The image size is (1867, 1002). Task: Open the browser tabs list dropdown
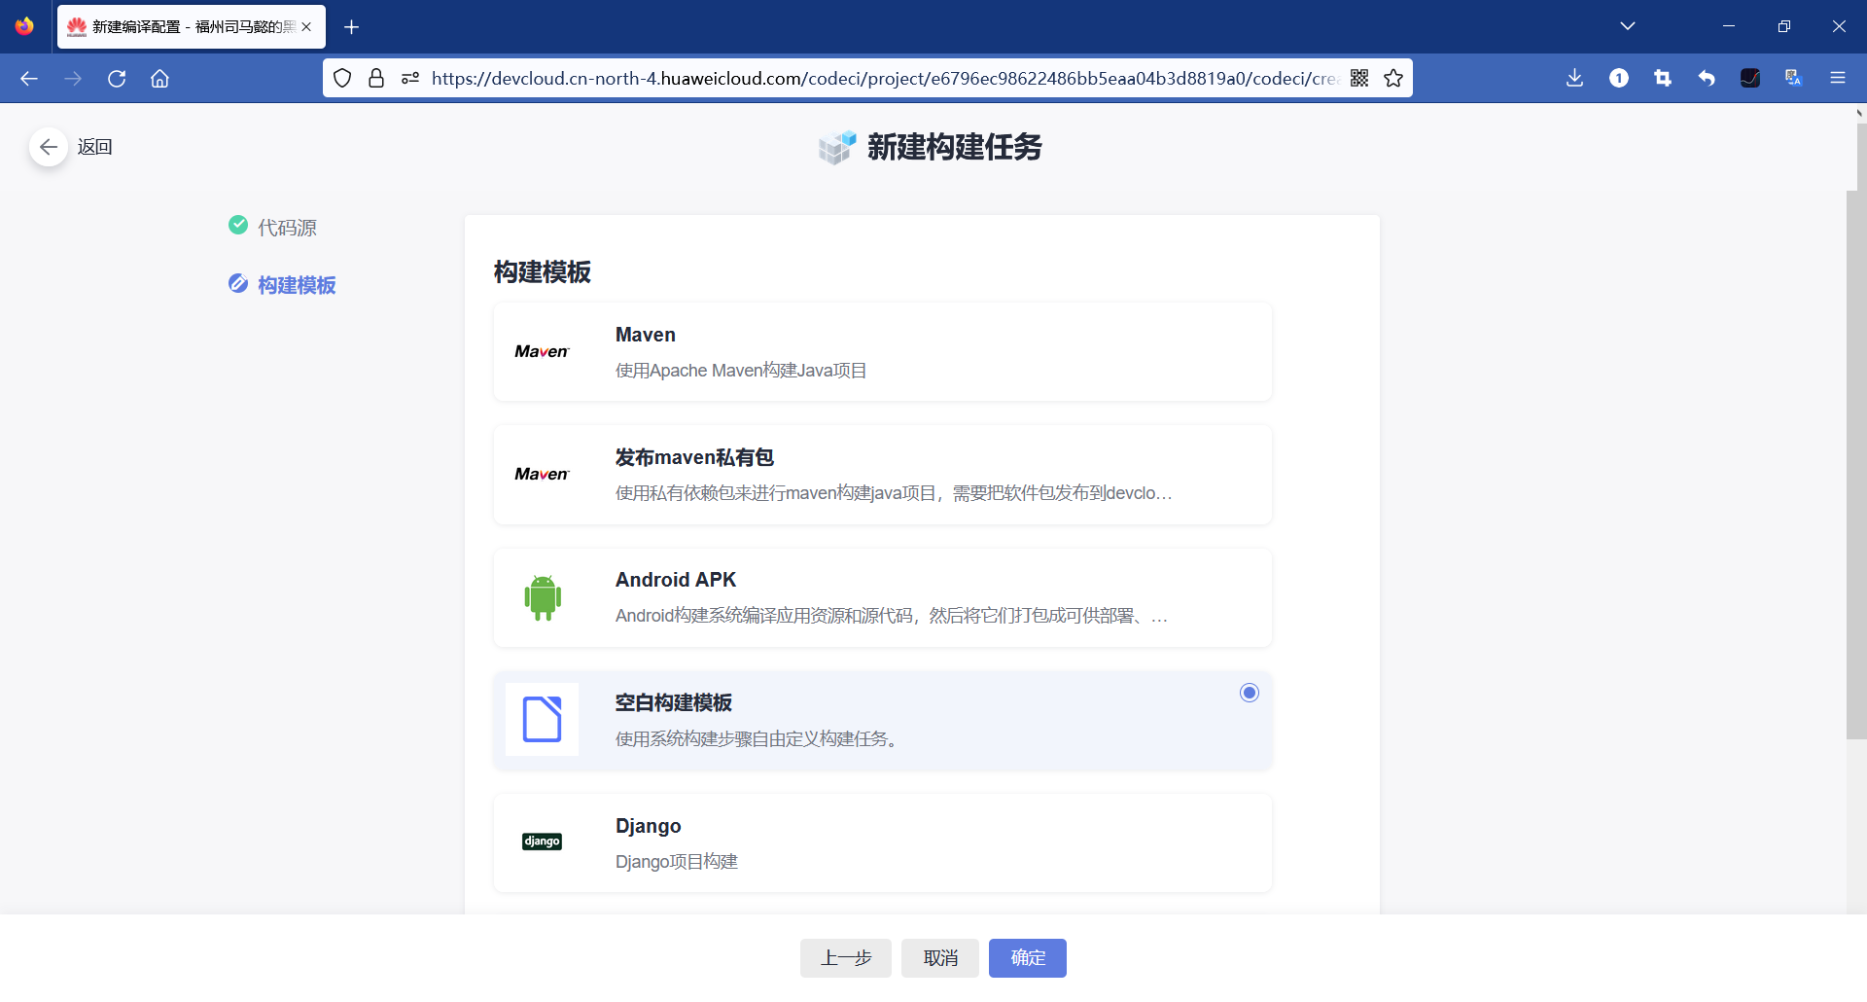pos(1629,26)
